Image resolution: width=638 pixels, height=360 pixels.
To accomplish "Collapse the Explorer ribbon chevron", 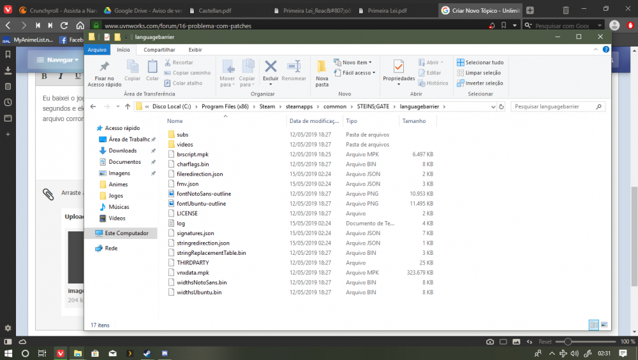I will [x=595, y=50].
